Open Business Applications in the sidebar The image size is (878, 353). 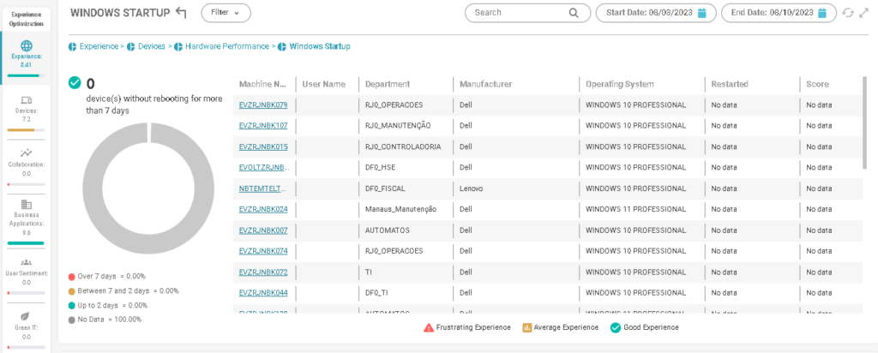[26, 217]
